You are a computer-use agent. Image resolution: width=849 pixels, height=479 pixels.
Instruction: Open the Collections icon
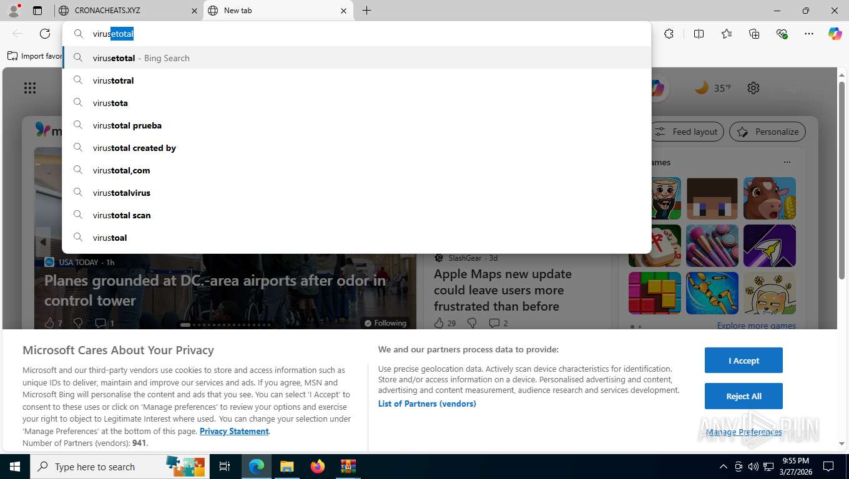click(x=754, y=34)
